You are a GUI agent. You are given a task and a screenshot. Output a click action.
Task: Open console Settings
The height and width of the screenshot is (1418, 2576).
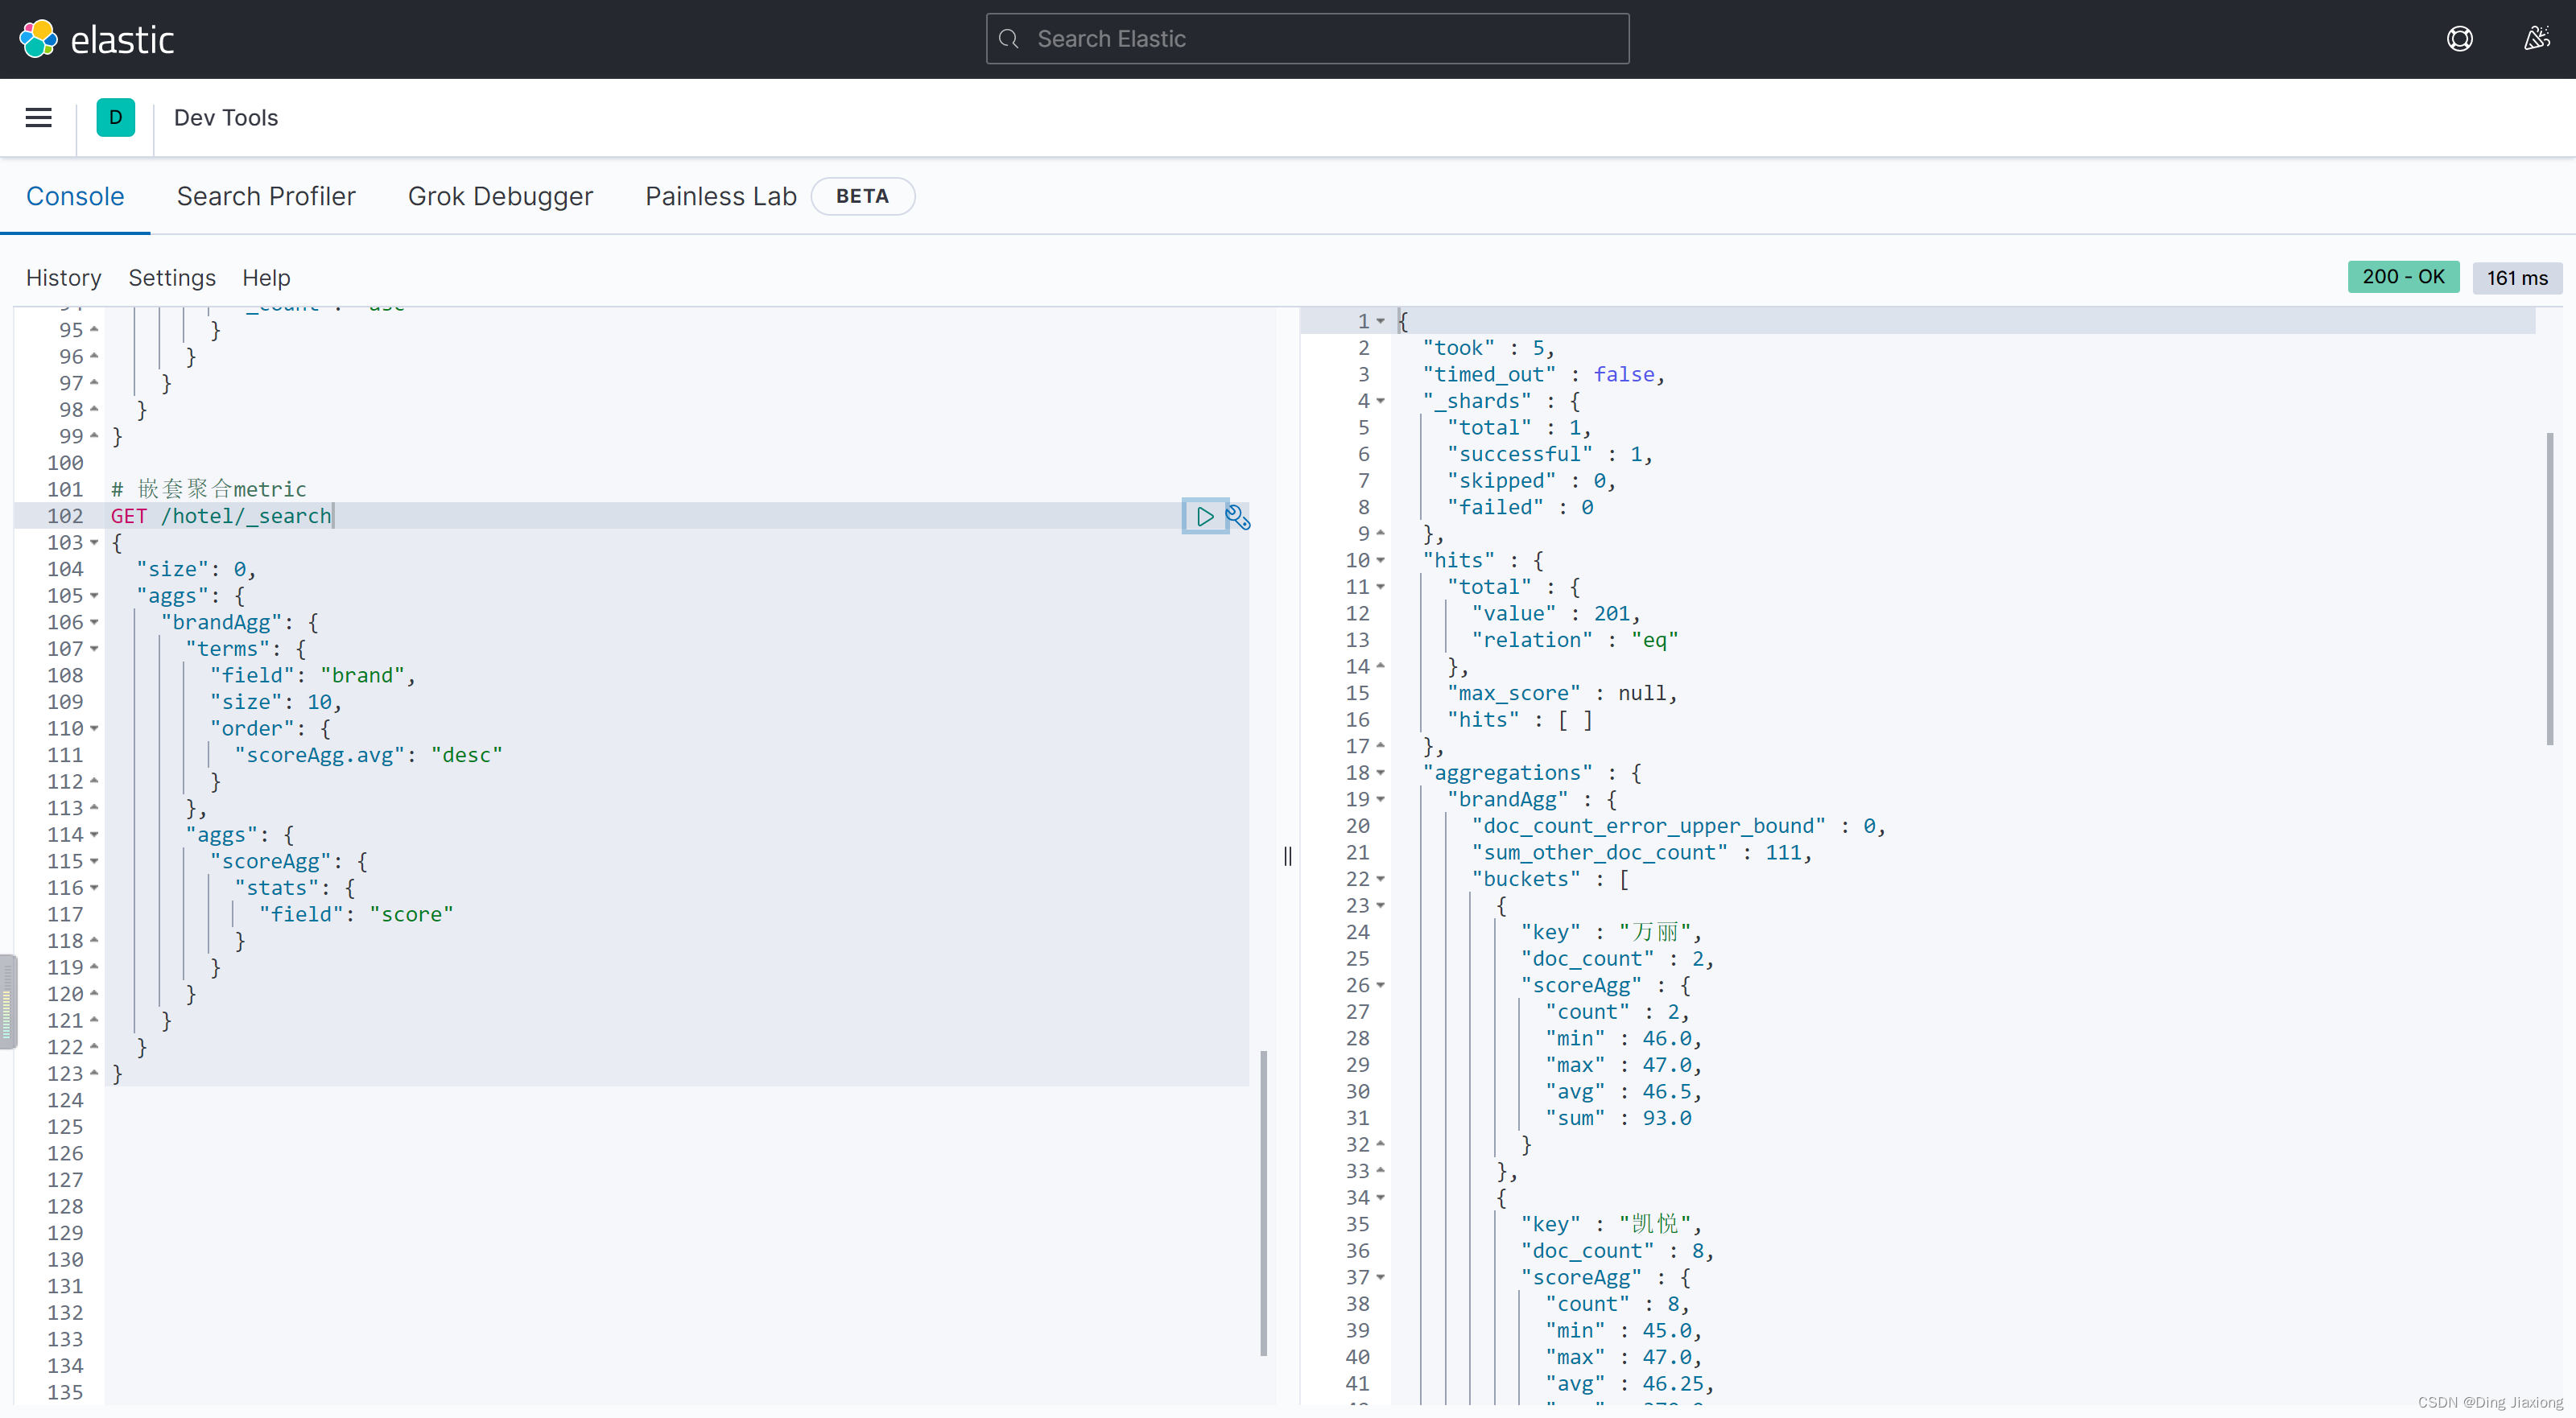pos(172,278)
